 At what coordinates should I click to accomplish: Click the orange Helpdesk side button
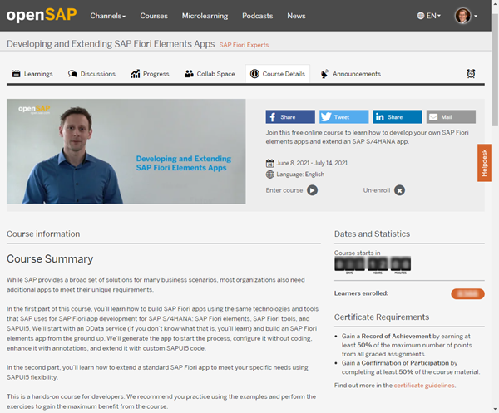(x=484, y=163)
